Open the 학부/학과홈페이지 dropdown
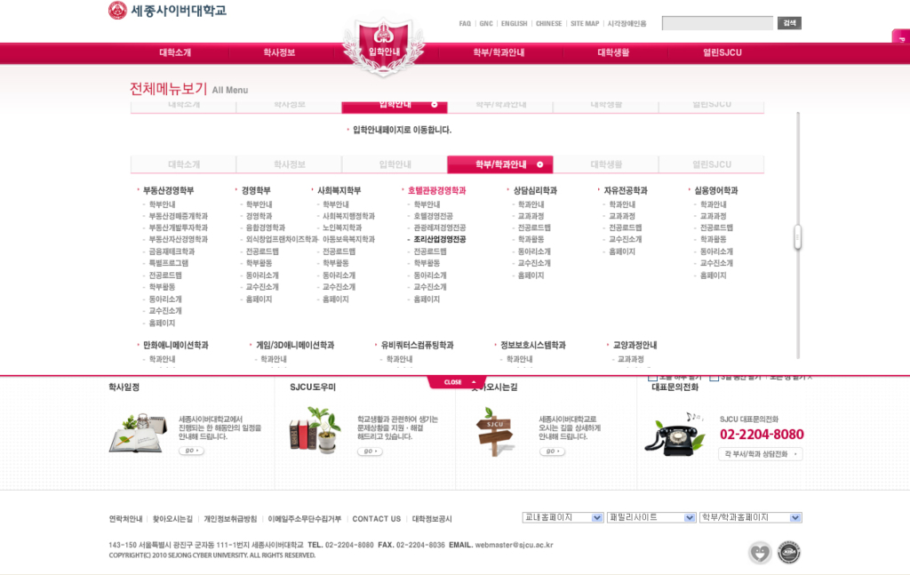 pyautogui.click(x=750, y=517)
